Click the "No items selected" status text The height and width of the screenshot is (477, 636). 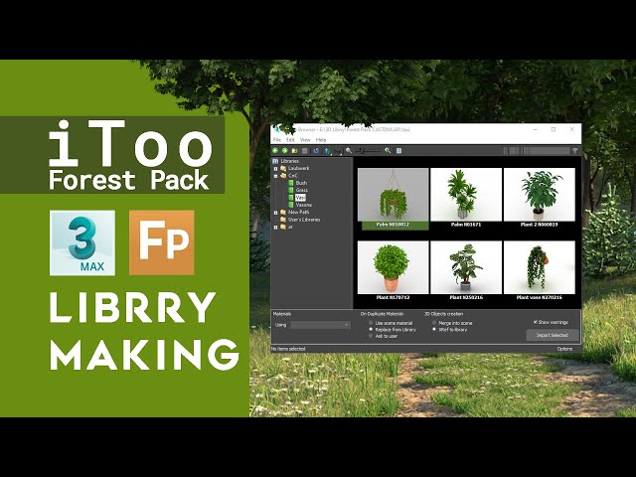tap(288, 349)
